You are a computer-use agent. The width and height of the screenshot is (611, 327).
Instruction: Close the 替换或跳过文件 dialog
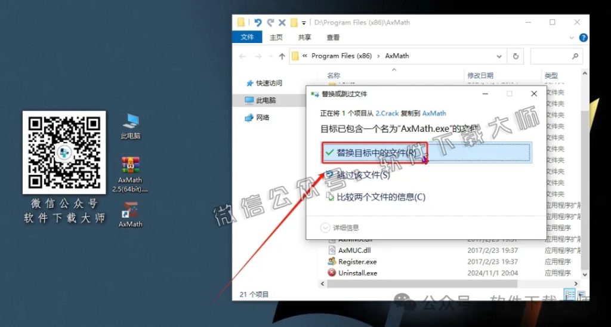(x=534, y=94)
